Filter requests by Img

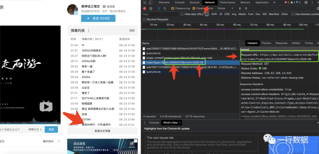coord(234,14)
